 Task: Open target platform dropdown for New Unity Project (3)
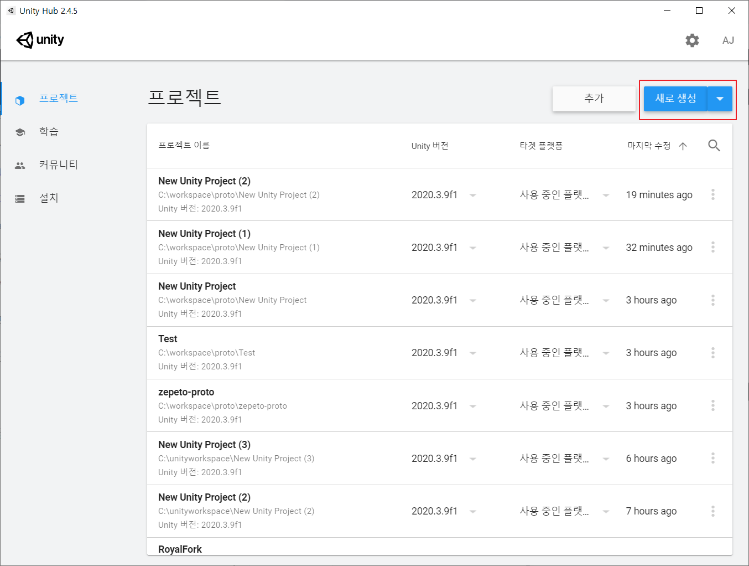pyautogui.click(x=606, y=459)
